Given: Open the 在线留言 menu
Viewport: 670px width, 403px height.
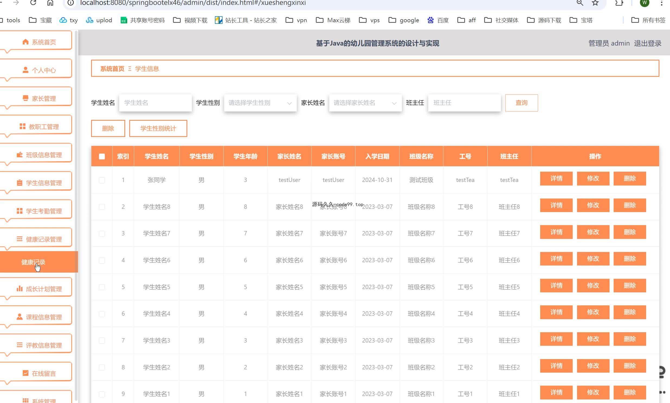Looking at the screenshot, I should (36, 372).
